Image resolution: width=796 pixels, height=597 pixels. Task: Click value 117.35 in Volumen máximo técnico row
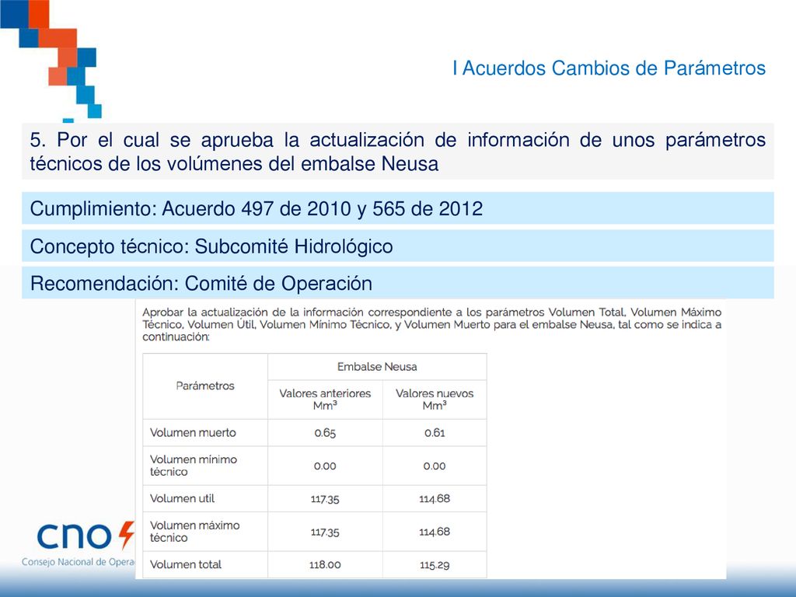point(325,532)
